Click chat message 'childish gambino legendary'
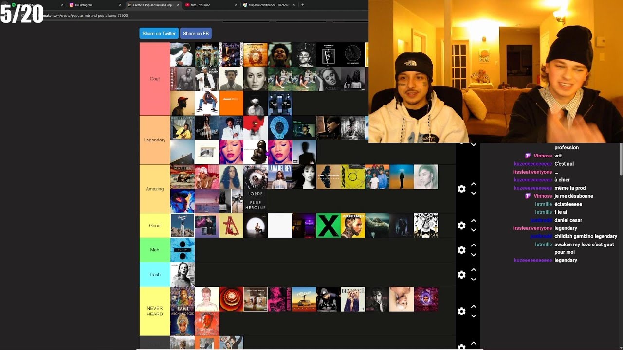The width and height of the screenshot is (623, 350). pos(586,236)
